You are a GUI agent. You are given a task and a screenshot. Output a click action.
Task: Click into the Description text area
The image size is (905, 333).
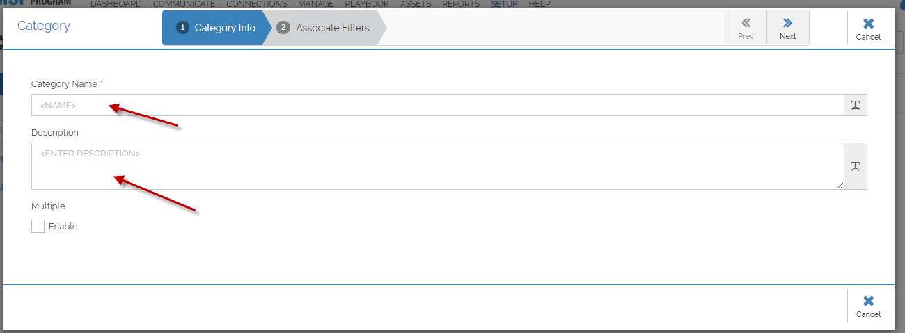[438, 166]
